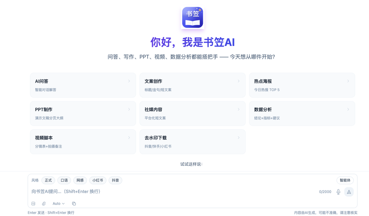Click the chevron on 去水印下载 card
The height and width of the screenshot is (216, 369).
point(239,138)
